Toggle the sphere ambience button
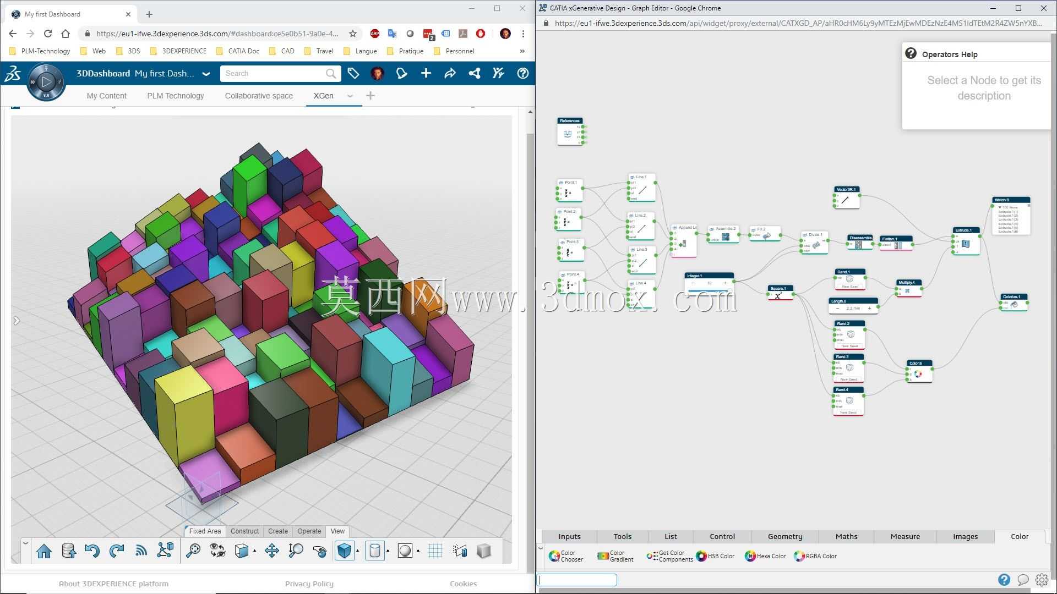The image size is (1057, 594). pyautogui.click(x=405, y=551)
